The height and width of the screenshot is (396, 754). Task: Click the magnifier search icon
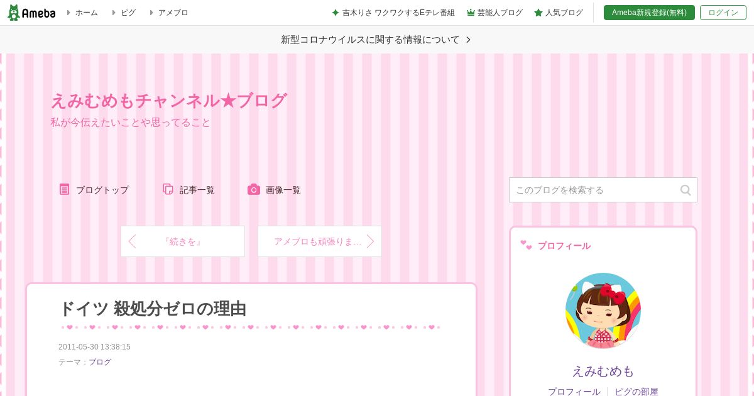pyautogui.click(x=686, y=190)
